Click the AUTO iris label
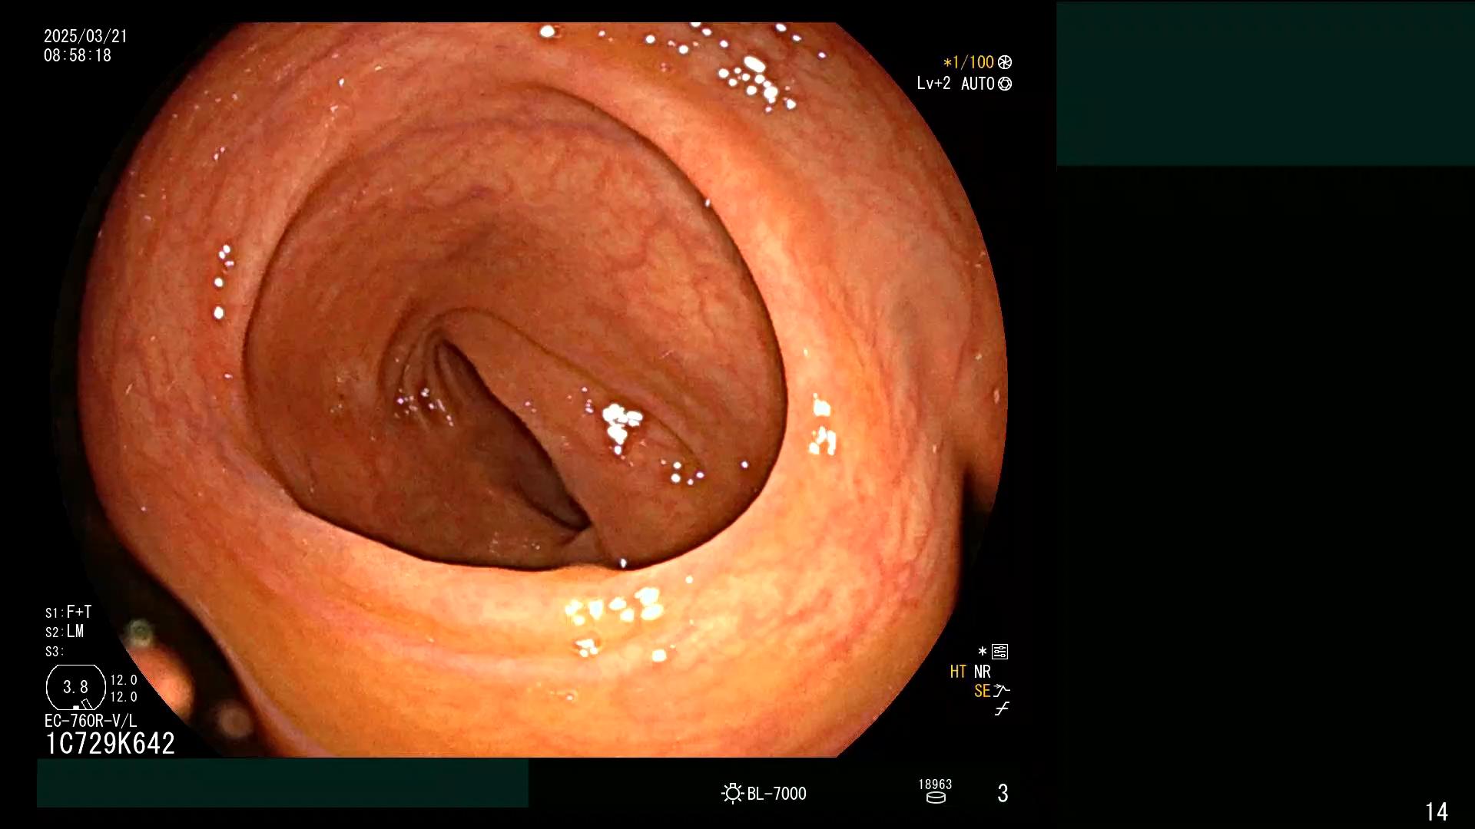 (x=978, y=84)
